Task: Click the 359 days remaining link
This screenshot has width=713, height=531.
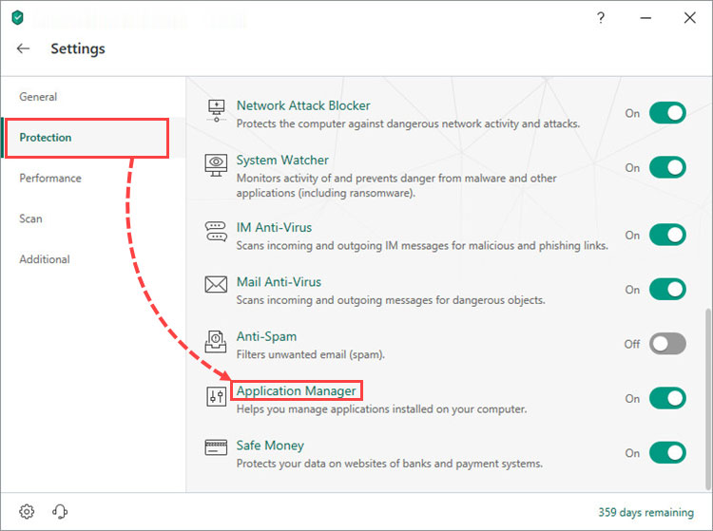Action: (x=646, y=512)
